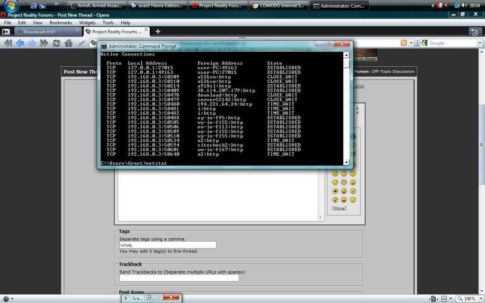485x303 pixels.
Task: Switch to the Downloads 6:07 tab
Action: (47, 32)
